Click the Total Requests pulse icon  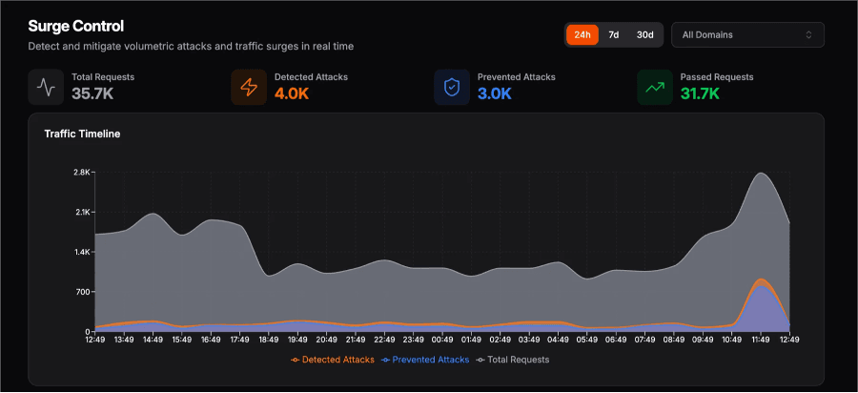tap(46, 87)
